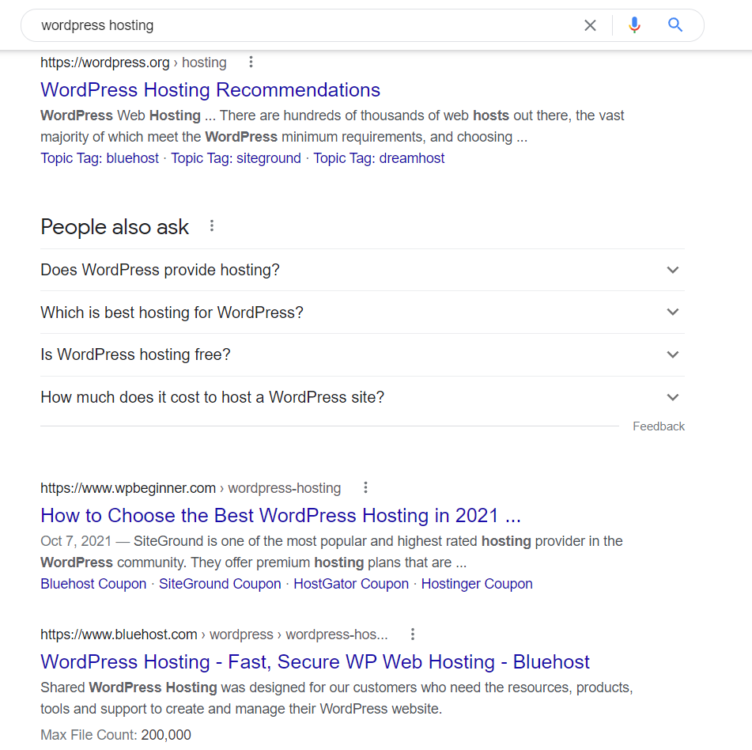Viewport: 752px width, 750px height.
Task: Clear the search box with the X icon
Action: pyautogui.click(x=590, y=25)
